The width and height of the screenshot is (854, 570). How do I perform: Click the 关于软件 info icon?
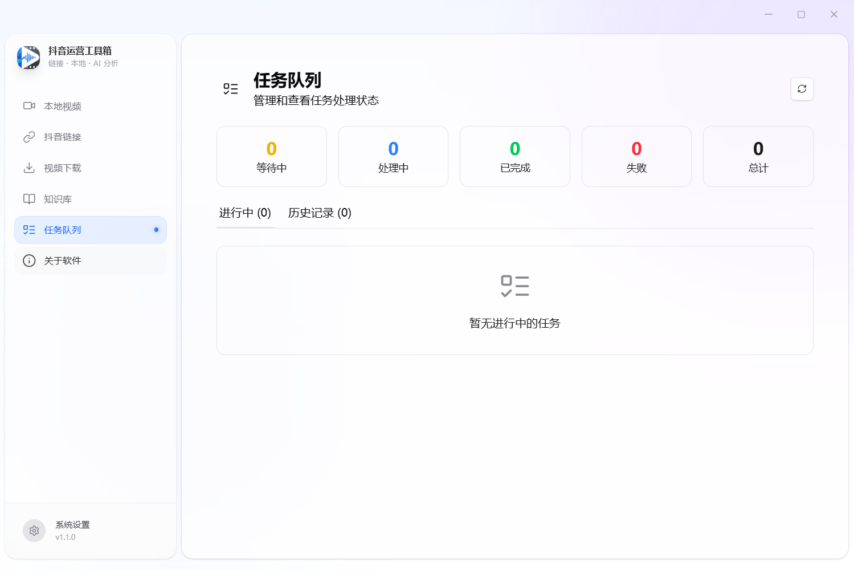tap(29, 260)
